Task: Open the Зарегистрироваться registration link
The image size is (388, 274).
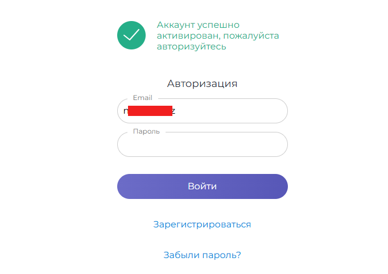Action: [202, 224]
